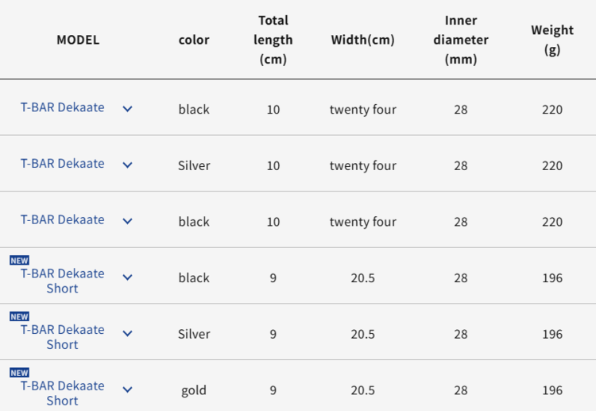
Task: Click the NEW badge on the gold model
Action: point(19,372)
